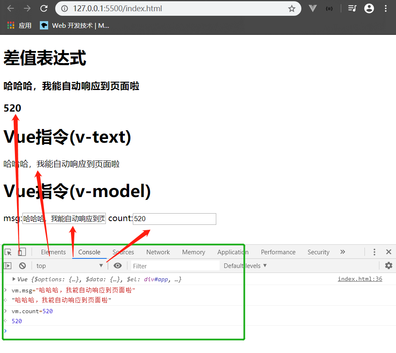Open the index.html:36 source link
The height and width of the screenshot is (353, 396).
(x=360, y=279)
